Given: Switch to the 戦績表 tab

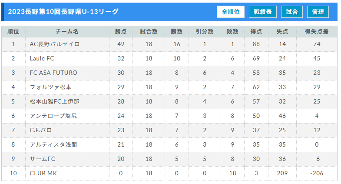Looking at the screenshot, I should coord(263,12).
